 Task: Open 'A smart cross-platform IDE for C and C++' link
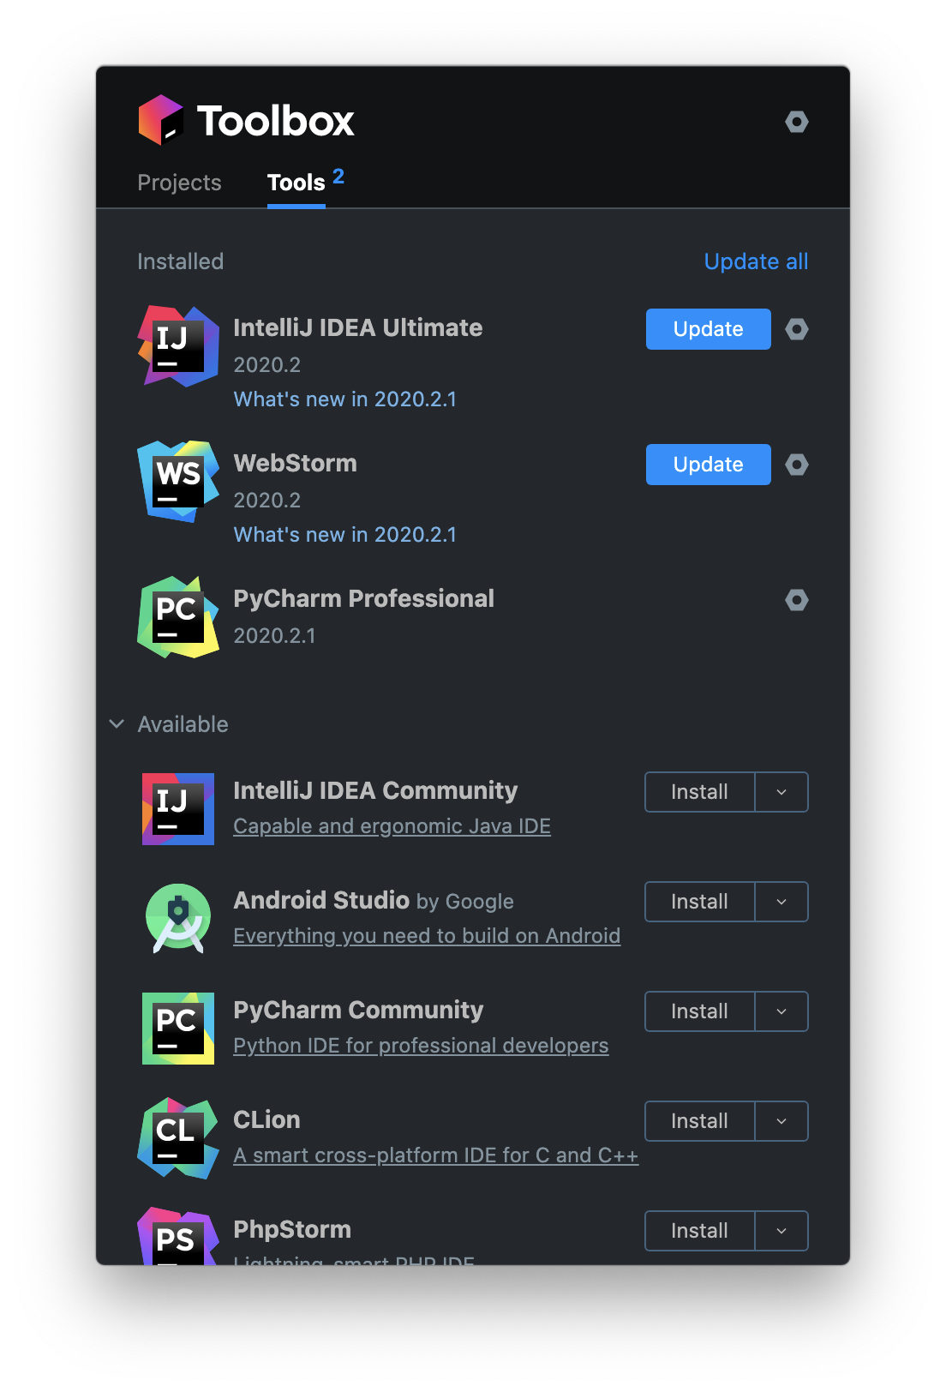pyautogui.click(x=436, y=1155)
